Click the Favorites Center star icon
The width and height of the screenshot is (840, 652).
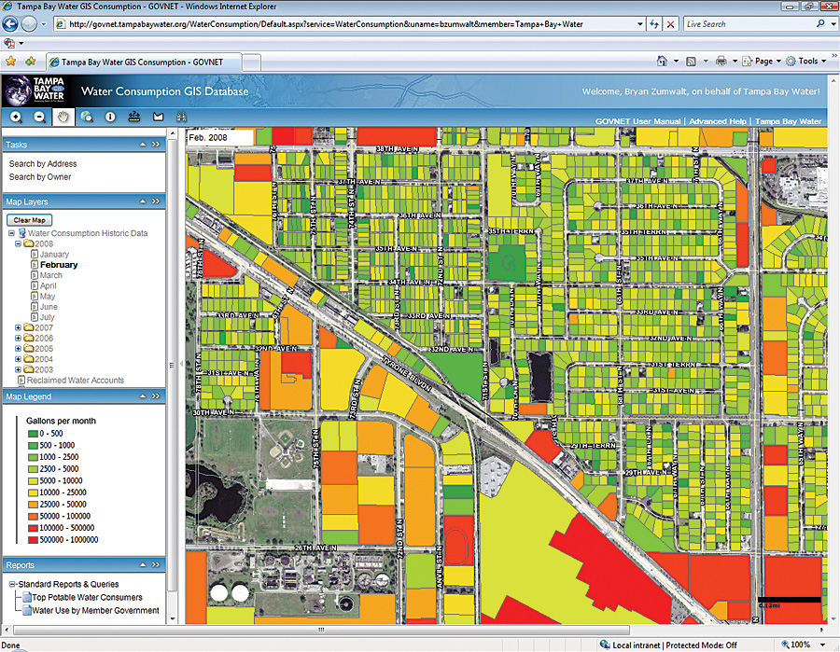pos(10,62)
